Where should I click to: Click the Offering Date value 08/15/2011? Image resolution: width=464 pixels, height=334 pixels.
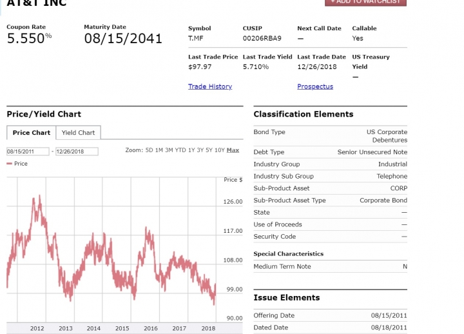[x=389, y=315]
